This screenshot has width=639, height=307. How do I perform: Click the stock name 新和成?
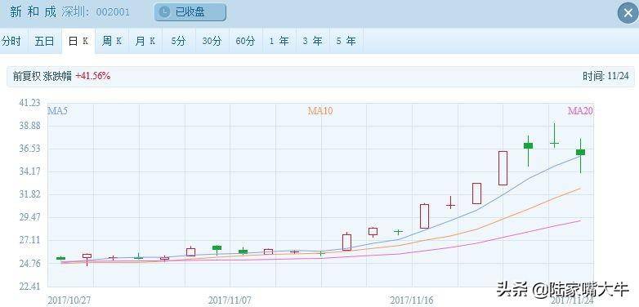(33, 11)
